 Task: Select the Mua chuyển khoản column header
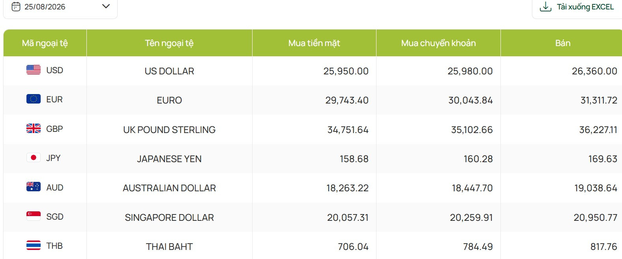point(438,43)
